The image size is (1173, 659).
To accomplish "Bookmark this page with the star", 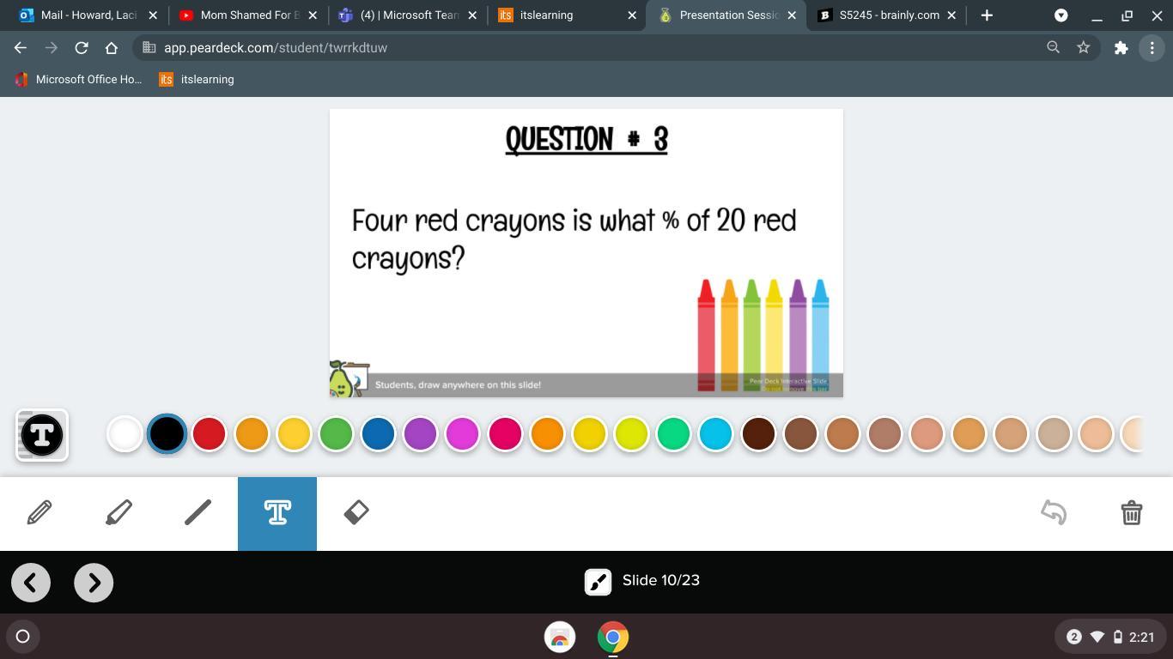I will 1084,48.
